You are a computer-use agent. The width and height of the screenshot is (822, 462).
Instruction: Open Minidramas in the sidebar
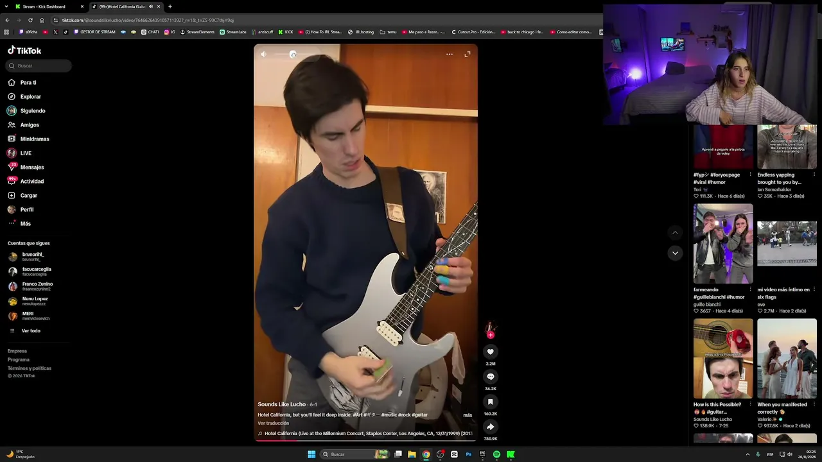point(28,139)
